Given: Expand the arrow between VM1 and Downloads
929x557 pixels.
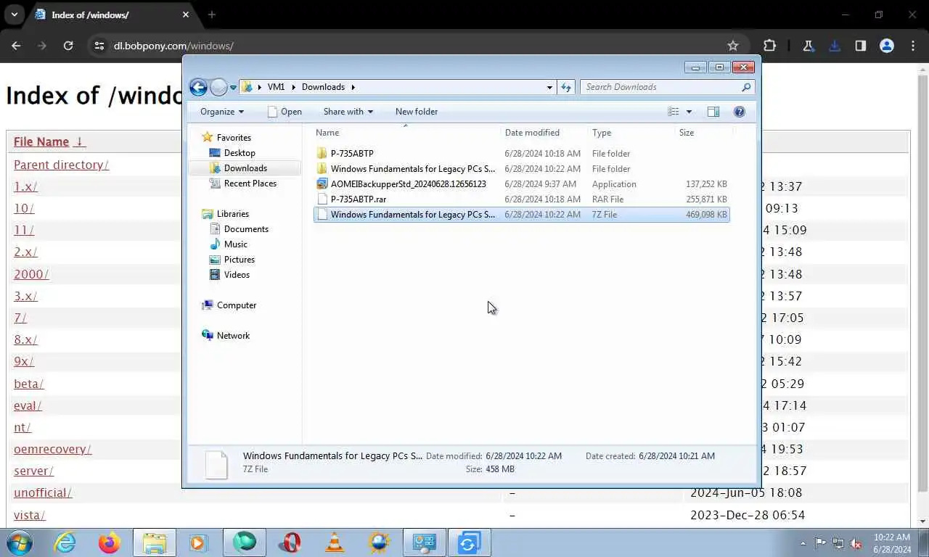Looking at the screenshot, I should point(295,87).
